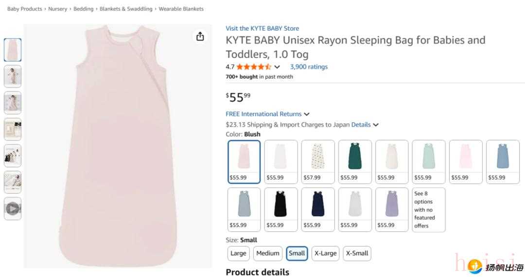Open the star rating popover chevron

point(277,67)
